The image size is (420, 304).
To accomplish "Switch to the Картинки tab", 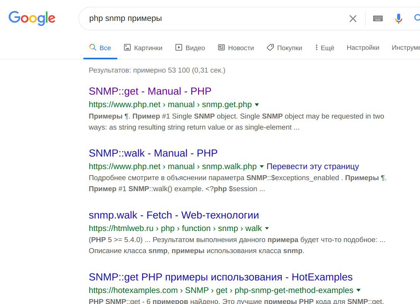I will click(143, 48).
